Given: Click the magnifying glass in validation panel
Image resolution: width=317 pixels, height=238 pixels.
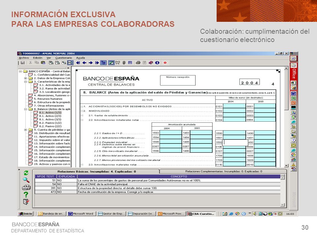Looking at the screenshot, I should click(x=26, y=180).
